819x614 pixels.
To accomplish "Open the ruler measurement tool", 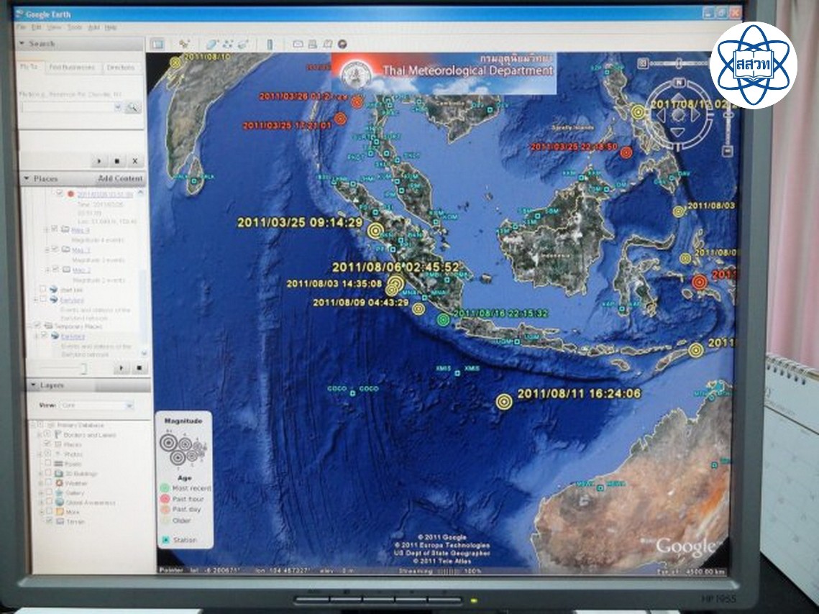I will [270, 44].
